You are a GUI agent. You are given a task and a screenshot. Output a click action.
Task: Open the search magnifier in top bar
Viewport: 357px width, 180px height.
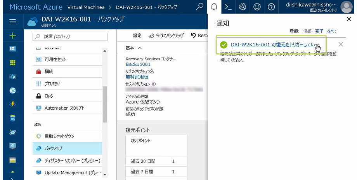tap(200, 7)
